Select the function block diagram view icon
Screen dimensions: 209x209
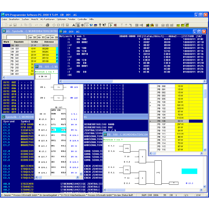coord(78,25)
